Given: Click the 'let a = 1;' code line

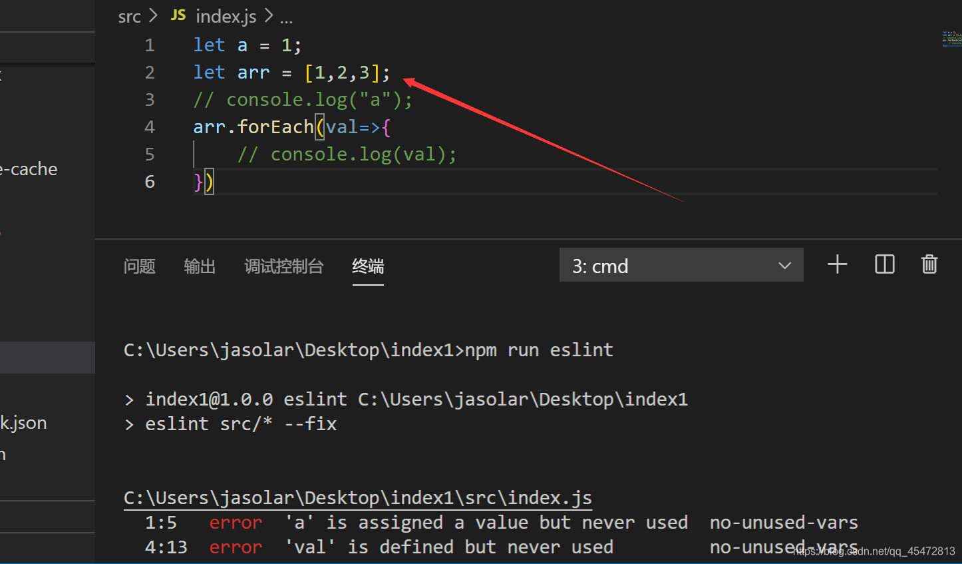Looking at the screenshot, I should coord(247,45).
